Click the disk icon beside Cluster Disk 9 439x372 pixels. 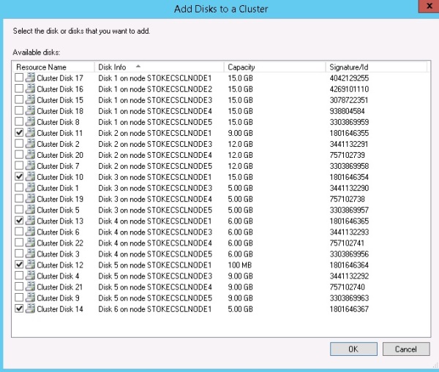tap(30, 297)
